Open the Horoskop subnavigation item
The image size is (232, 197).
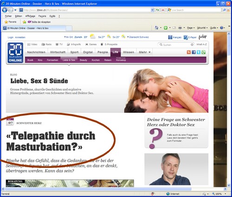[121, 60]
